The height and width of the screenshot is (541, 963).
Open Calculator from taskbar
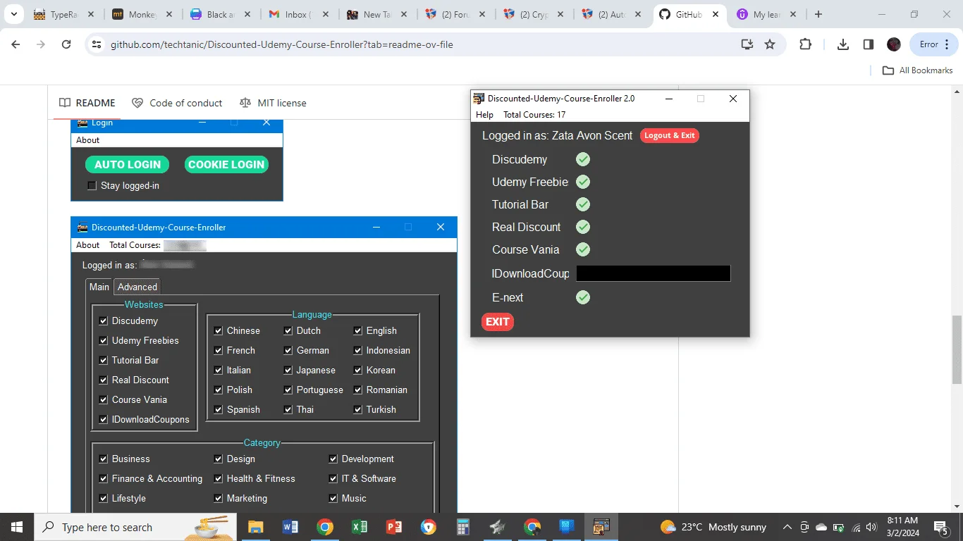coord(462,527)
